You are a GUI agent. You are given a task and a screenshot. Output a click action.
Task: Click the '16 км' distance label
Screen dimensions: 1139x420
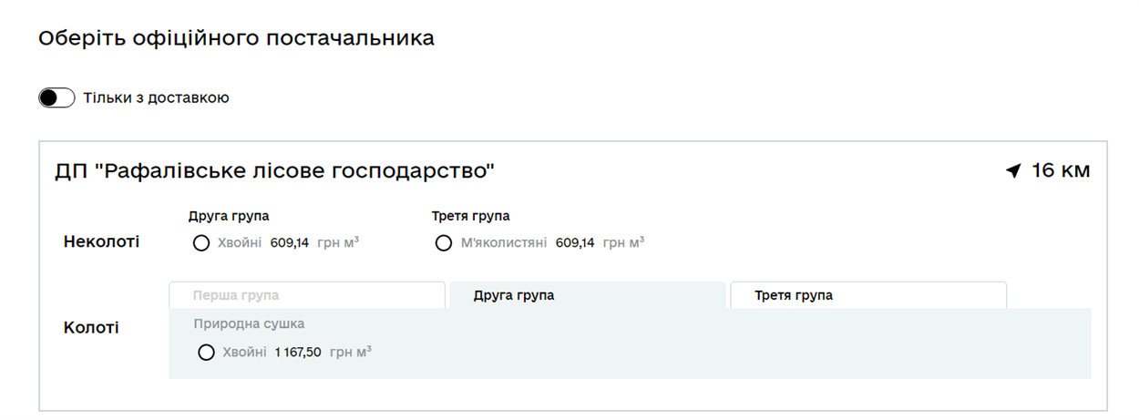[x=1061, y=170]
